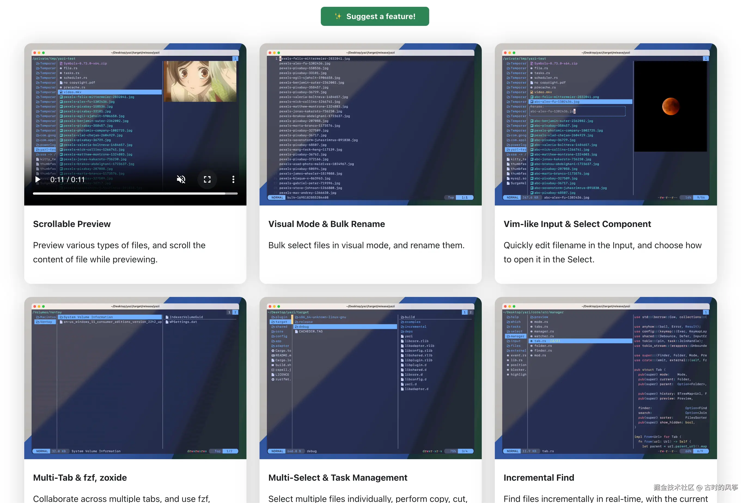Screen dimensions: 750x503
Task: Open the video's three-dot options menu
Action: click(233, 180)
